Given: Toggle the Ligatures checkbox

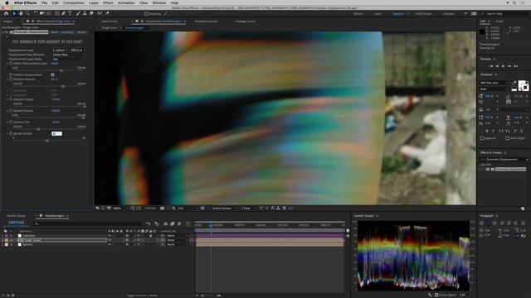Looking at the screenshot, I should click(x=482, y=138).
